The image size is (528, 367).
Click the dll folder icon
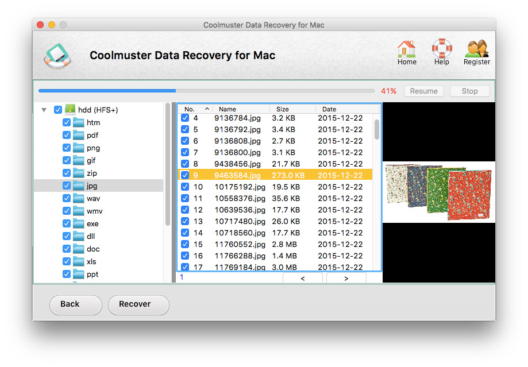tap(79, 237)
